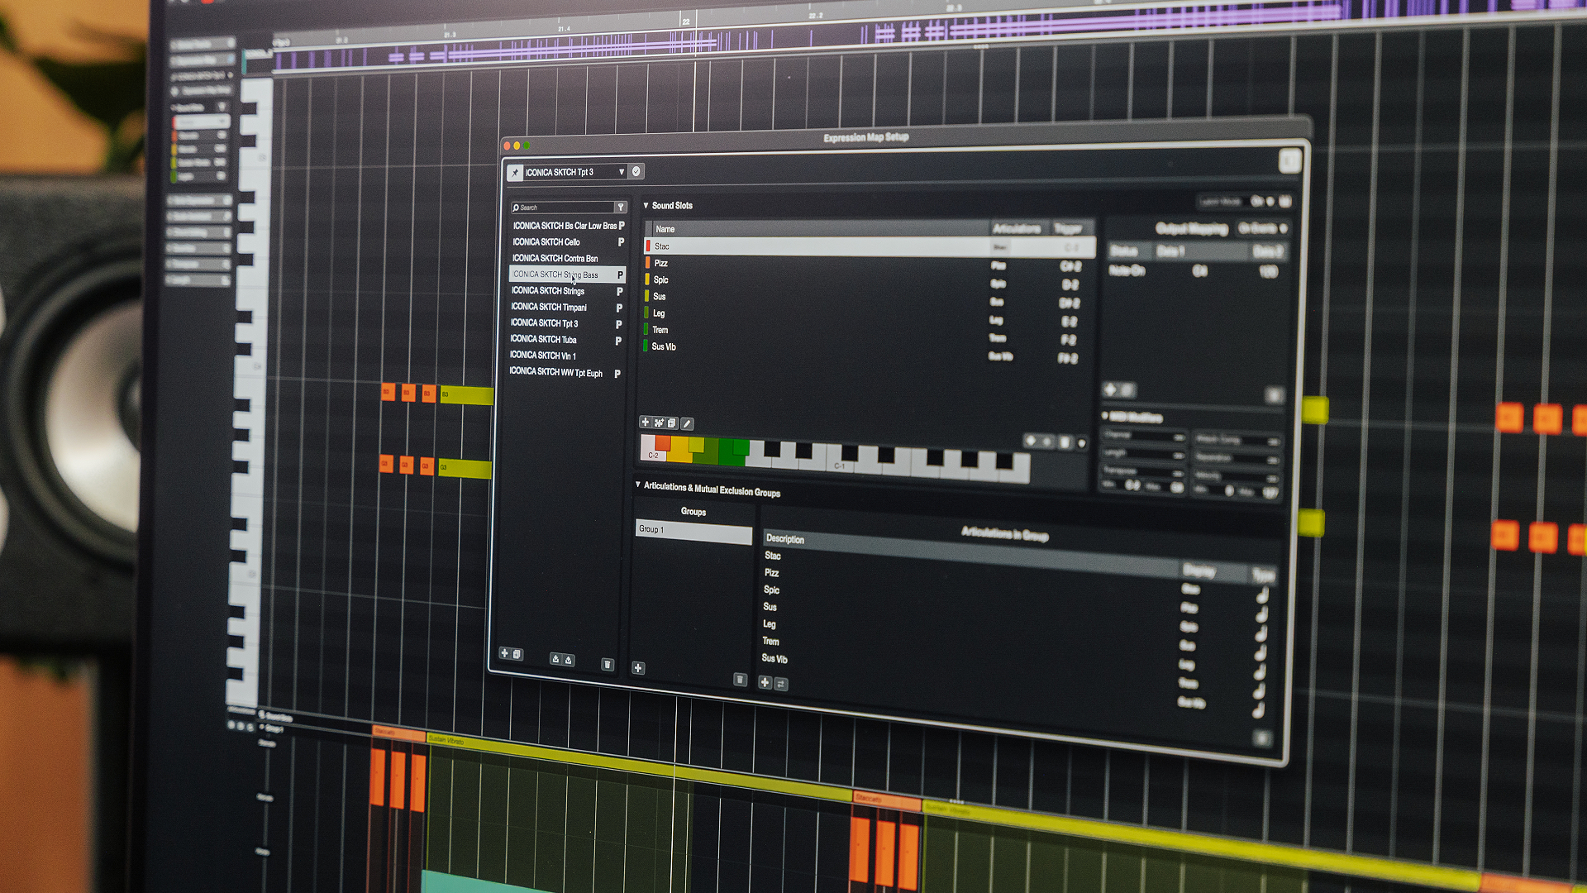Click the plus icon to add a sound slot
The height and width of the screenshot is (893, 1587).
pos(646,423)
